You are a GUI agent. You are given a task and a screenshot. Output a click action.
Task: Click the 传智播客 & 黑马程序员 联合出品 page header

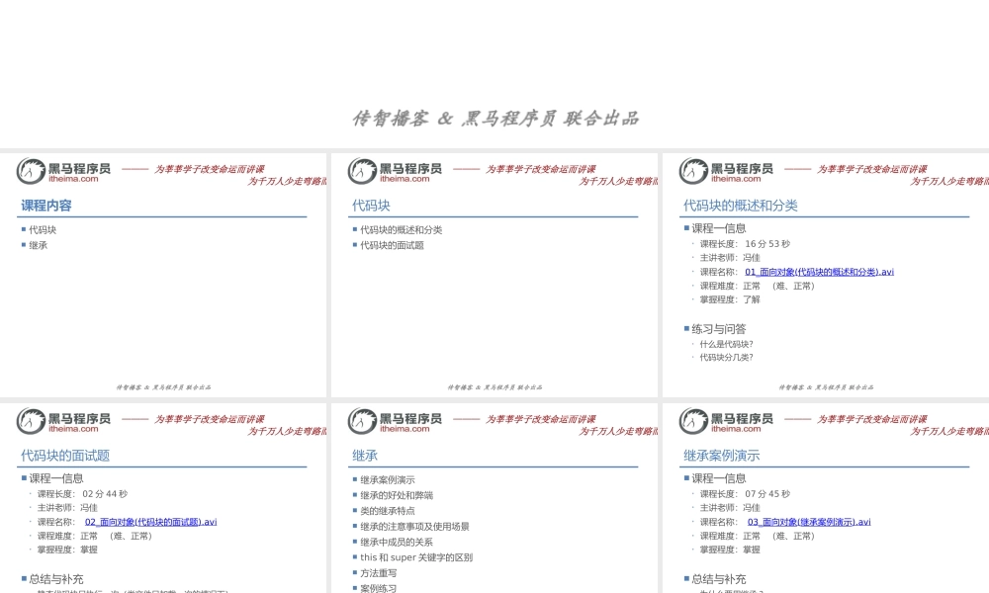tap(494, 118)
